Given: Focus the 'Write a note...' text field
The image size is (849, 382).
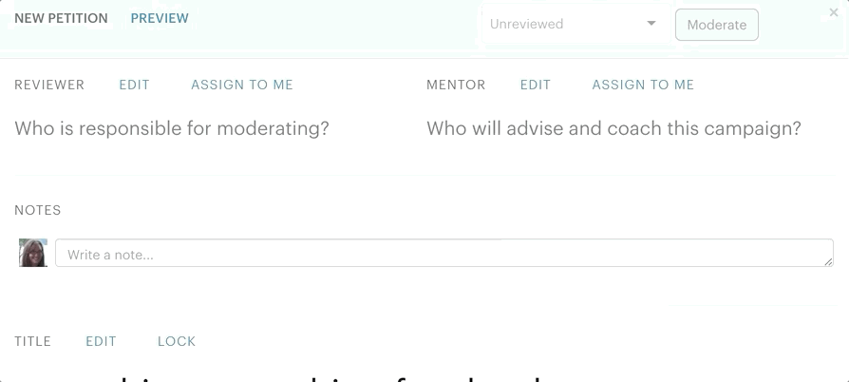Looking at the screenshot, I should tap(437, 254).
